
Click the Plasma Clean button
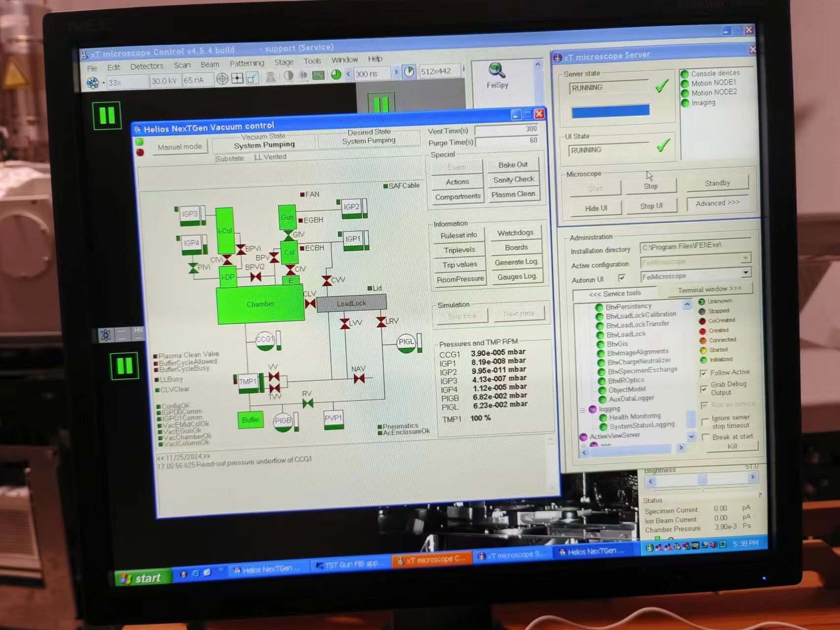[x=513, y=194]
